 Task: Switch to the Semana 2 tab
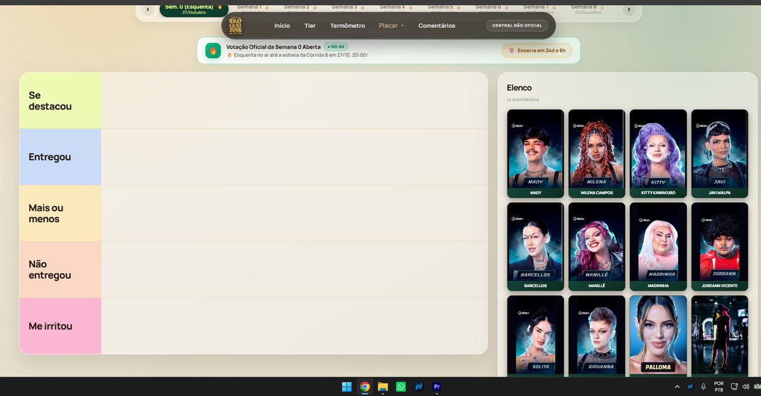(x=299, y=8)
